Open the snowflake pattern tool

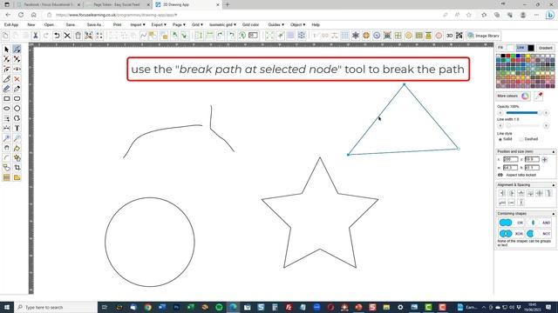[356, 36]
